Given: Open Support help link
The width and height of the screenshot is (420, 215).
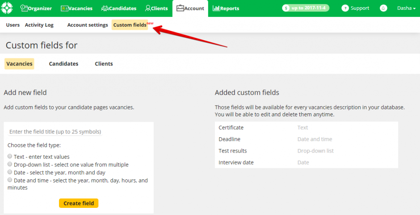Looking at the screenshot, I should pos(356,8).
